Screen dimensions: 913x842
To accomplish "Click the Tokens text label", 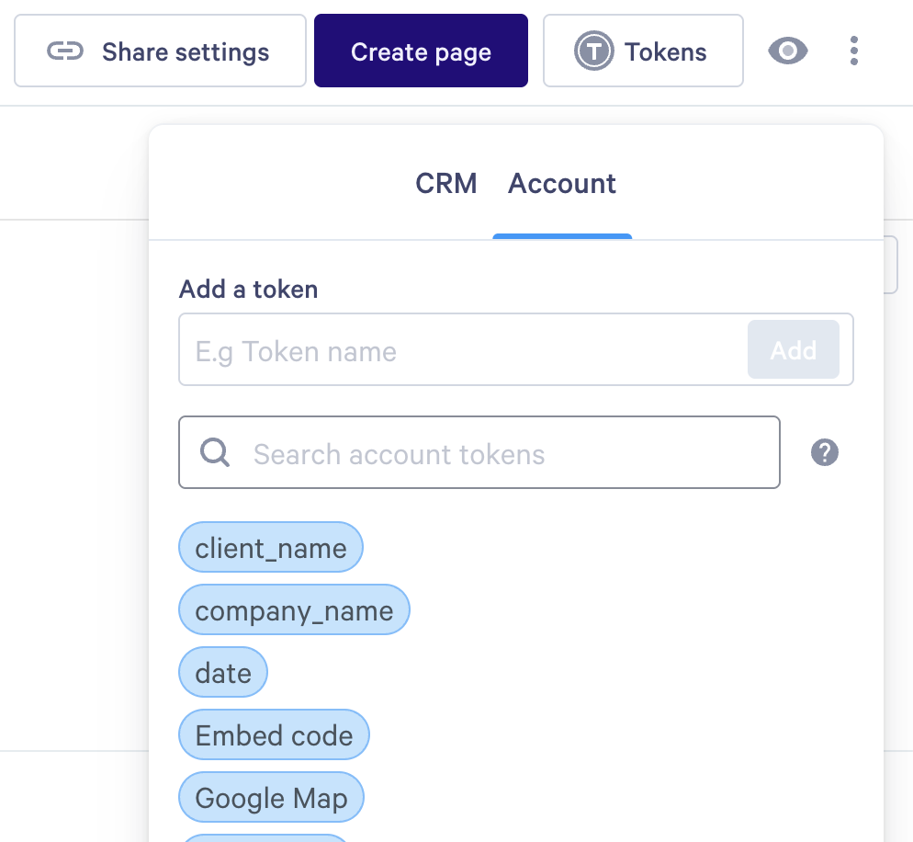I will [x=666, y=51].
